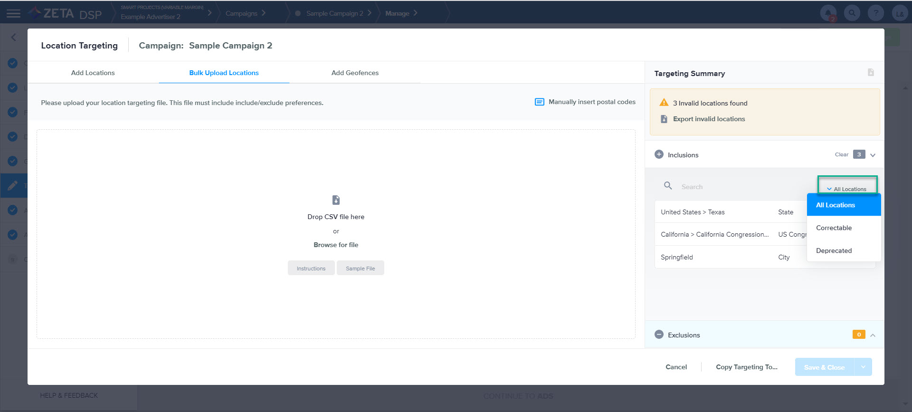Open the Save & Close dropdown arrow

[863, 367]
